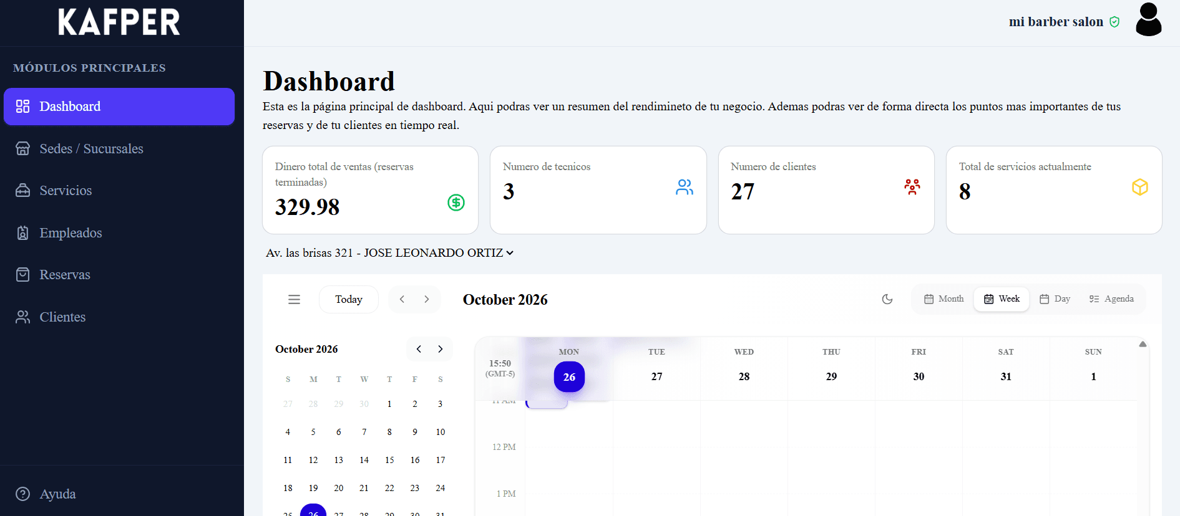Open the Empleados module

119,232
